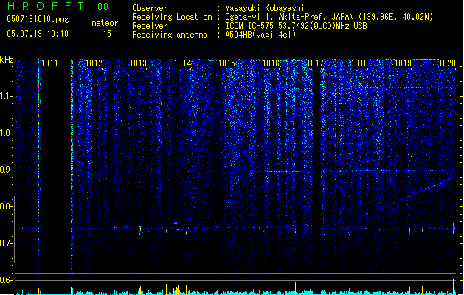464x295 pixels.
Task: Select the filename 0507191010.png
Action: pyautogui.click(x=38, y=19)
